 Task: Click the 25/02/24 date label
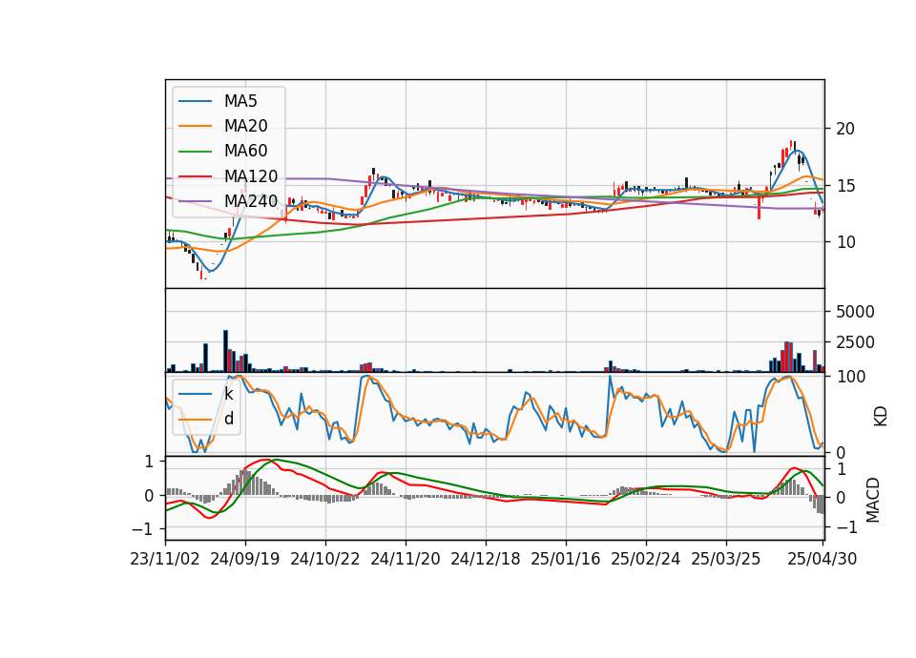pos(646,559)
